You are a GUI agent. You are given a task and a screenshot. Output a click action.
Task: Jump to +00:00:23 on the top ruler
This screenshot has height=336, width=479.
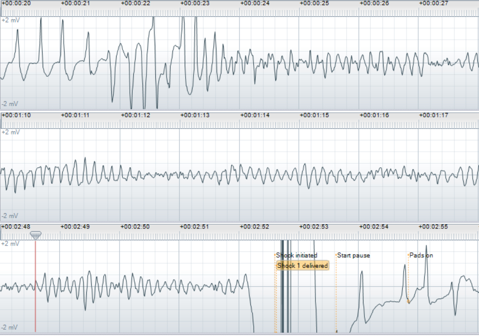point(195,3)
